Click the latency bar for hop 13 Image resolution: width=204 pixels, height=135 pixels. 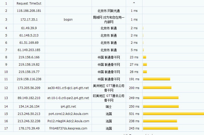161,98
